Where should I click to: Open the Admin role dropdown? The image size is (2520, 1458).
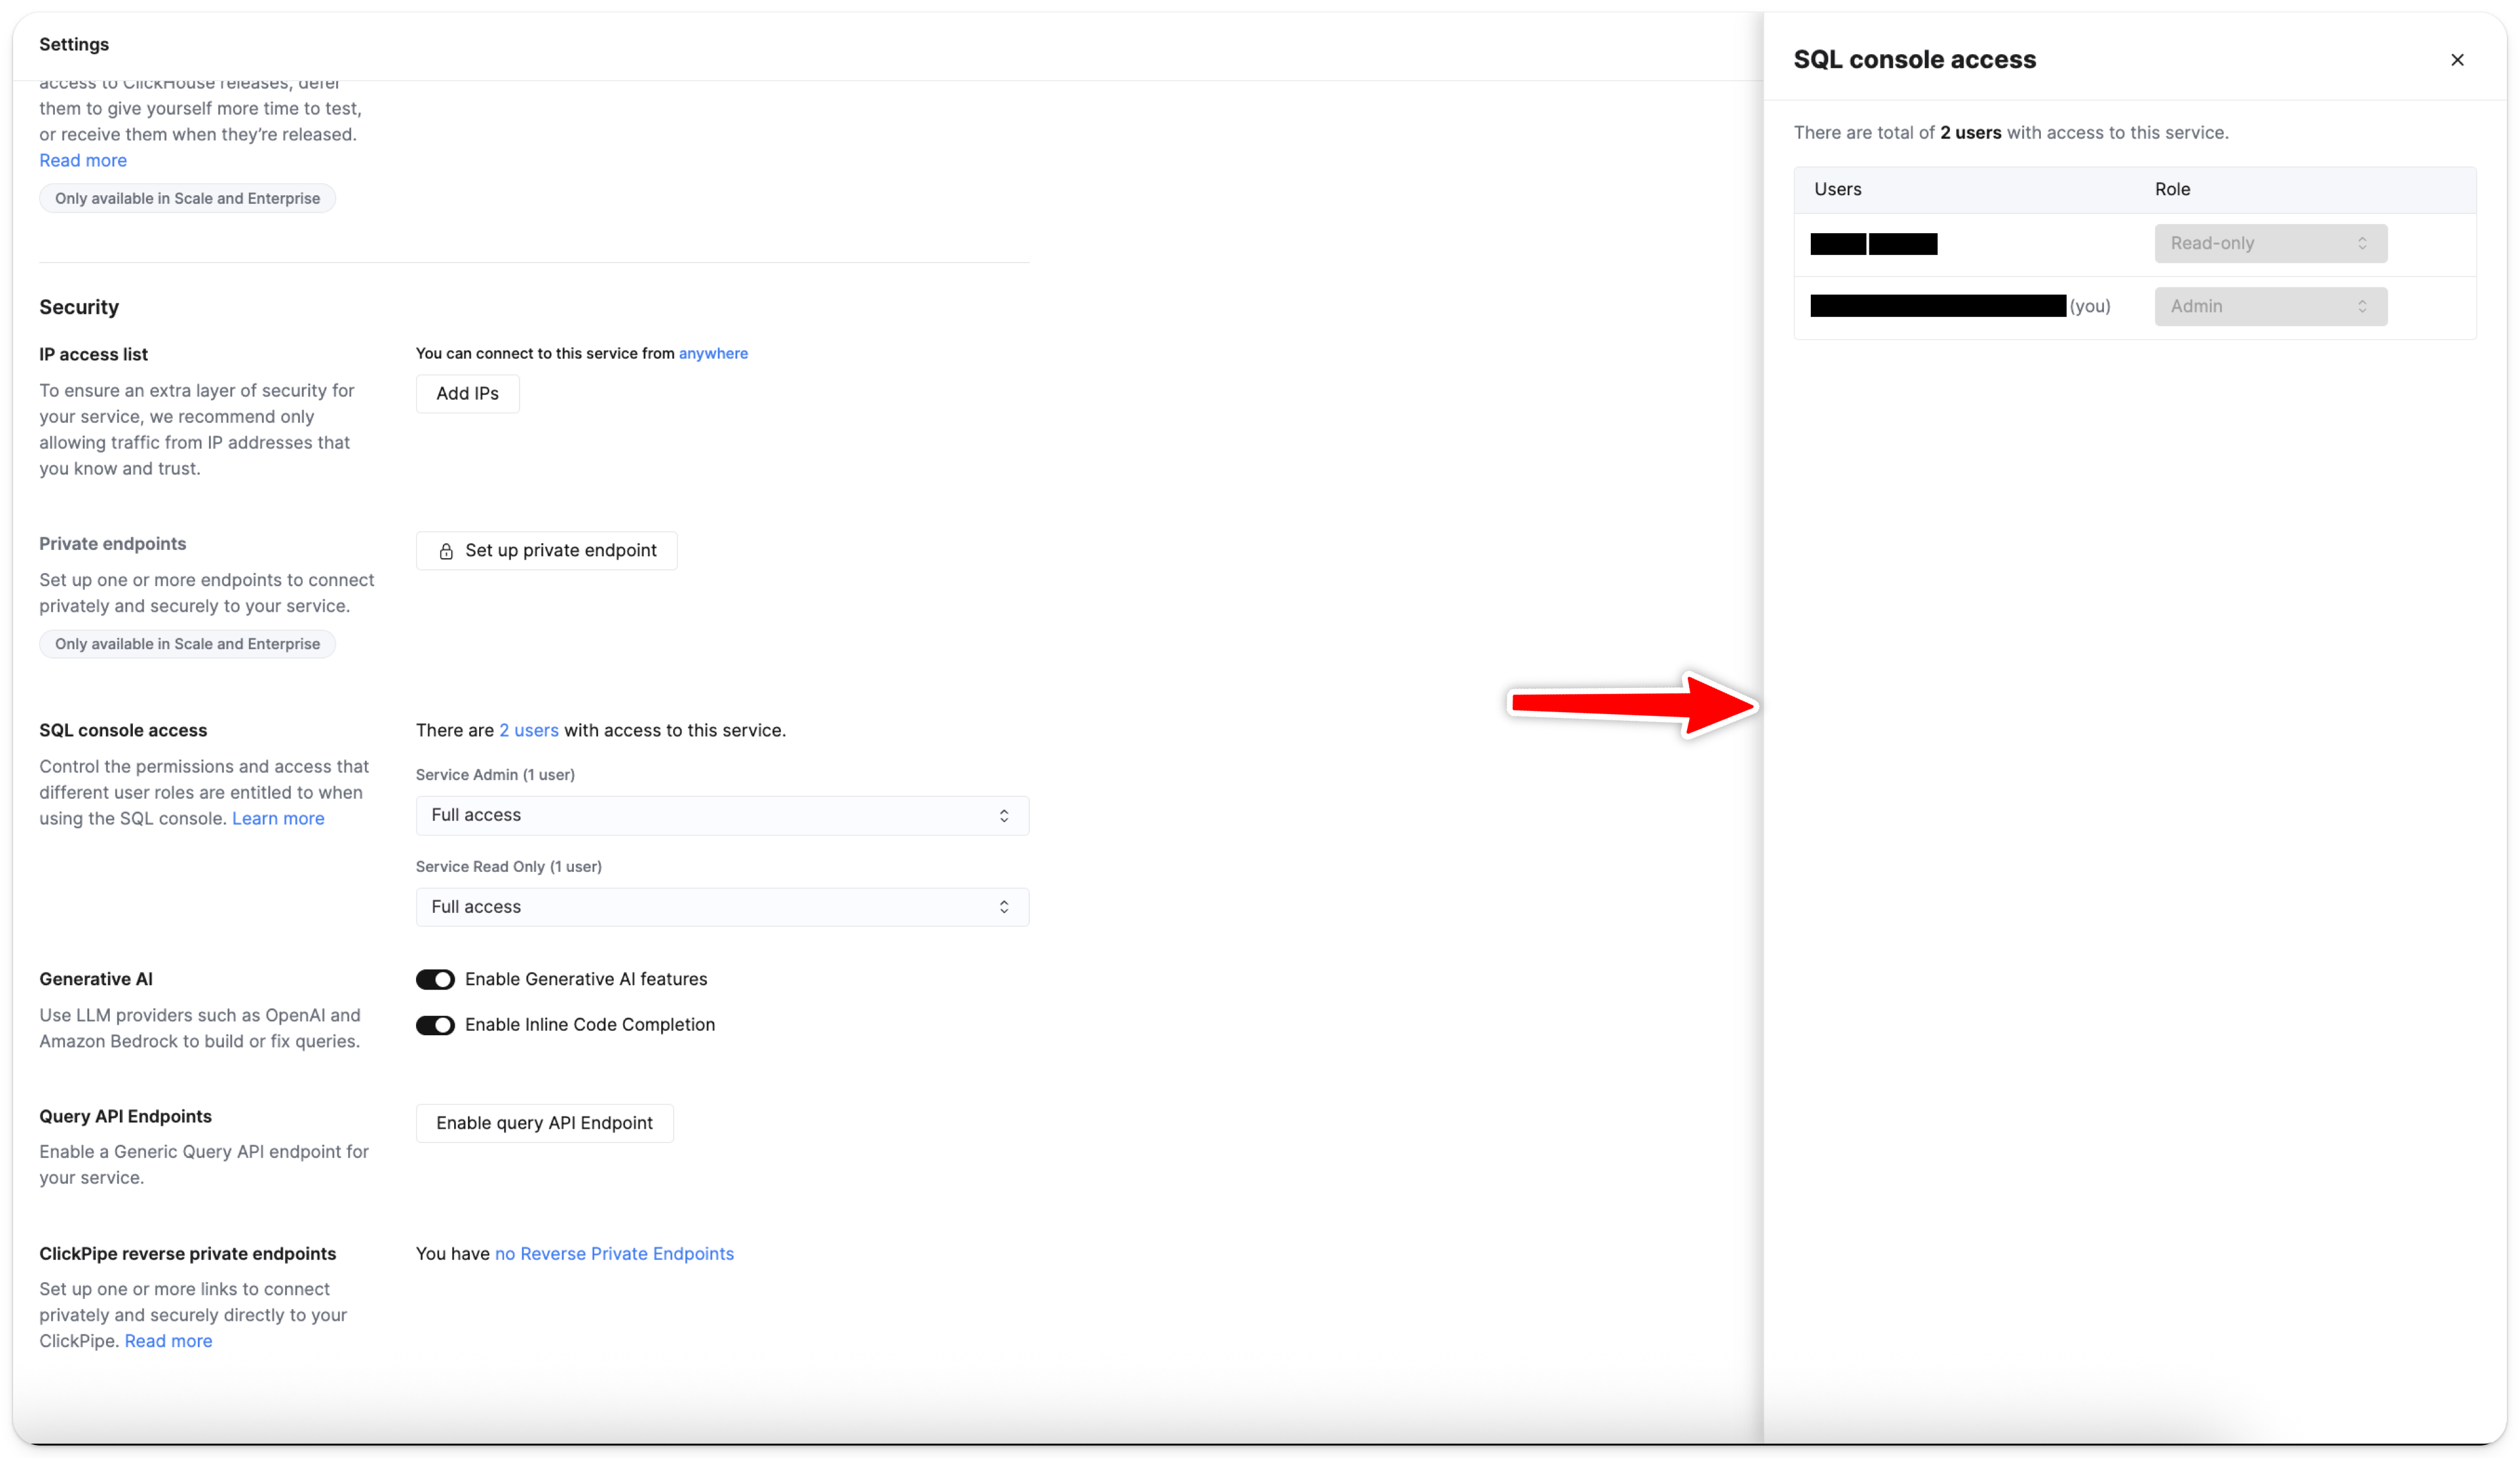pos(2269,307)
